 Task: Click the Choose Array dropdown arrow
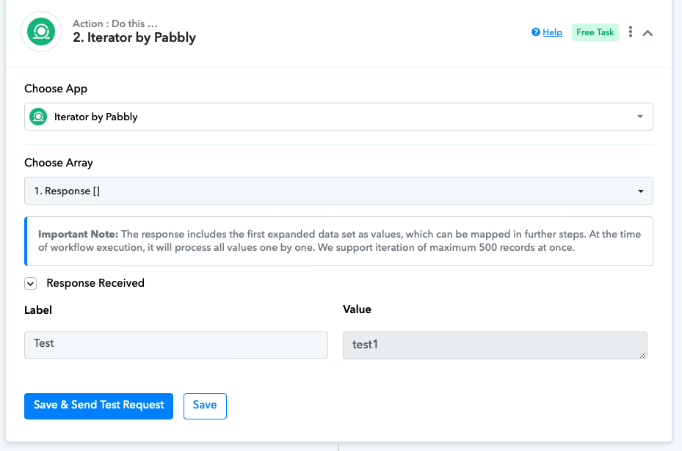pos(641,191)
